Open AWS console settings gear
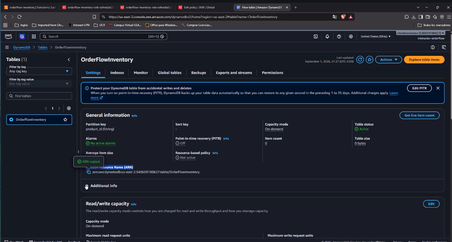This screenshot has height=242, width=452. [351, 36]
